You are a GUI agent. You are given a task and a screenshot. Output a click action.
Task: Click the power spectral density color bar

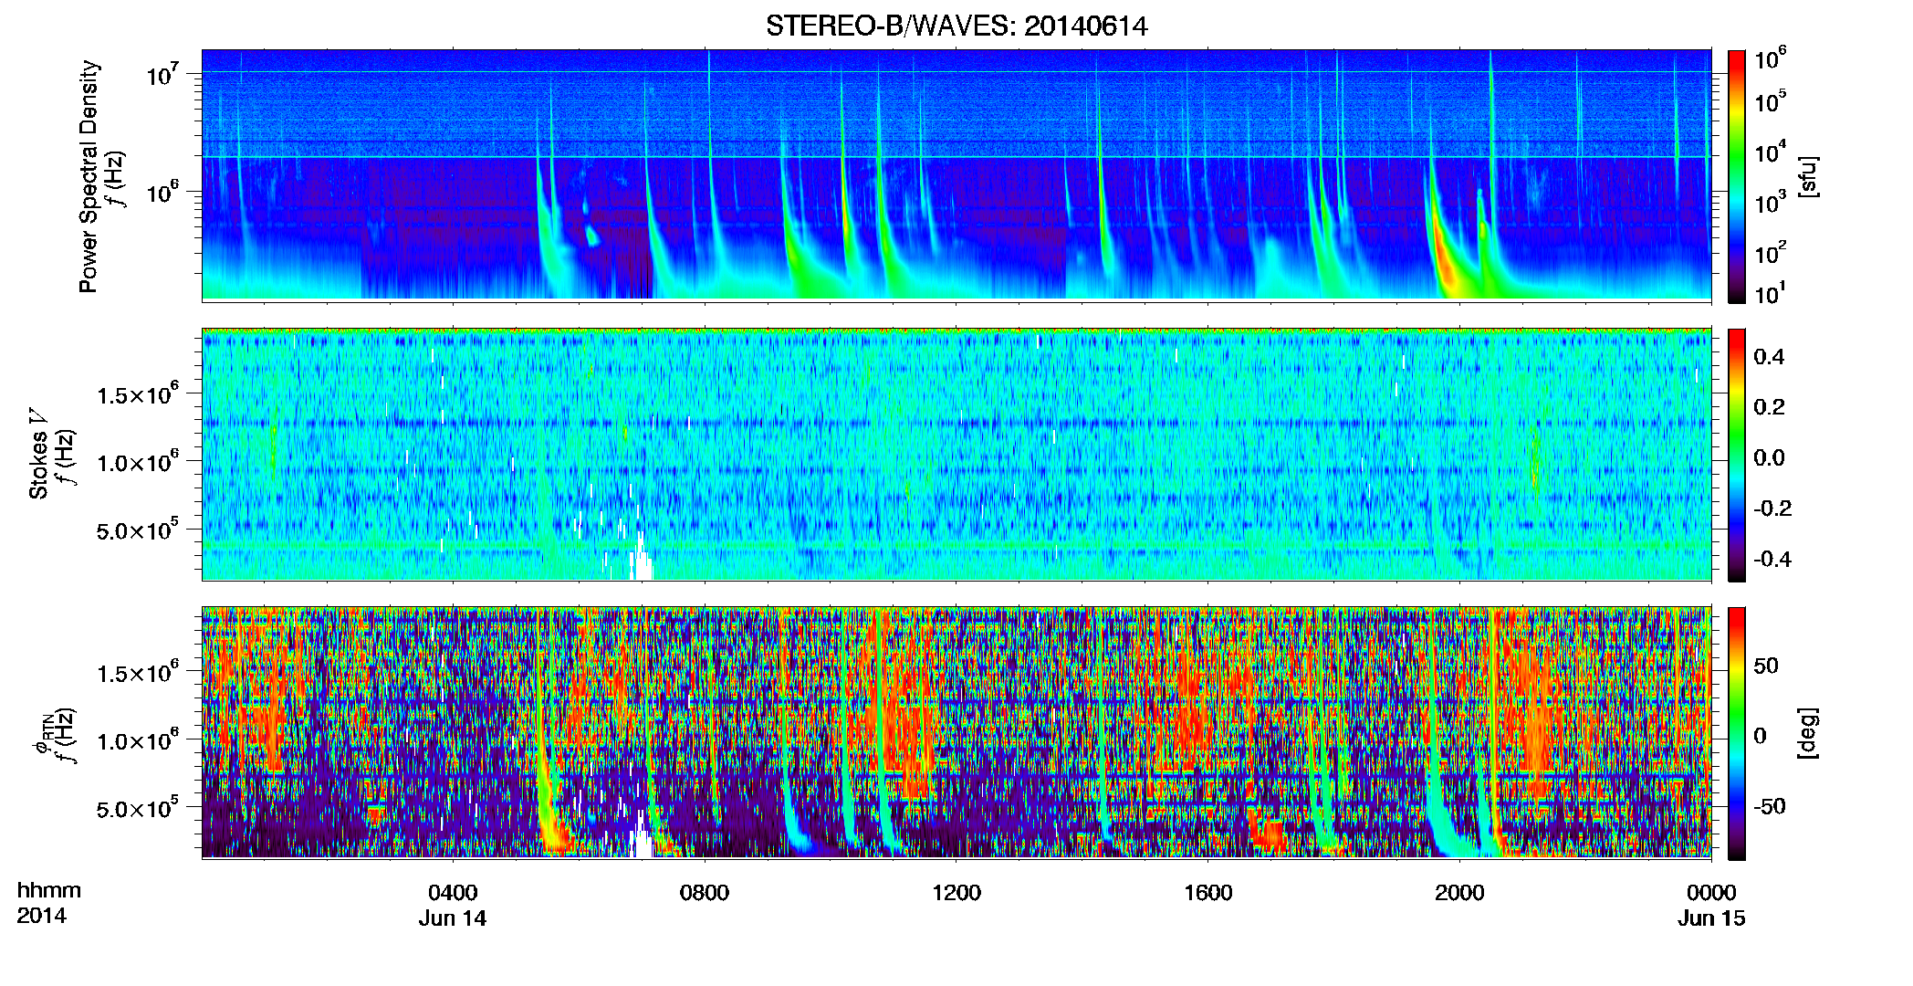tap(1737, 176)
